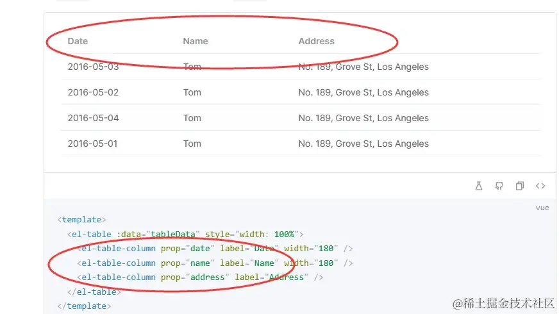
Task: Click Tom in the 2016-05-02 row
Action: (x=192, y=93)
